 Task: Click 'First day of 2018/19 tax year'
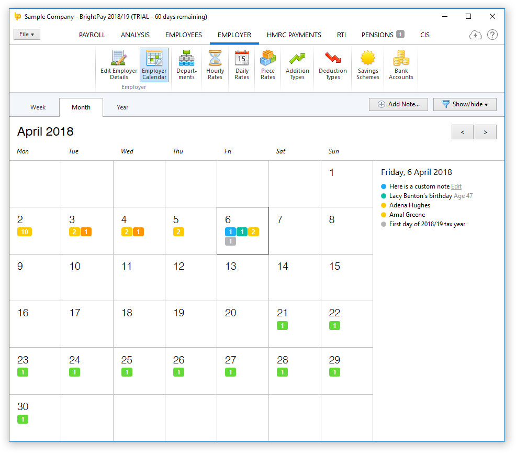427,224
